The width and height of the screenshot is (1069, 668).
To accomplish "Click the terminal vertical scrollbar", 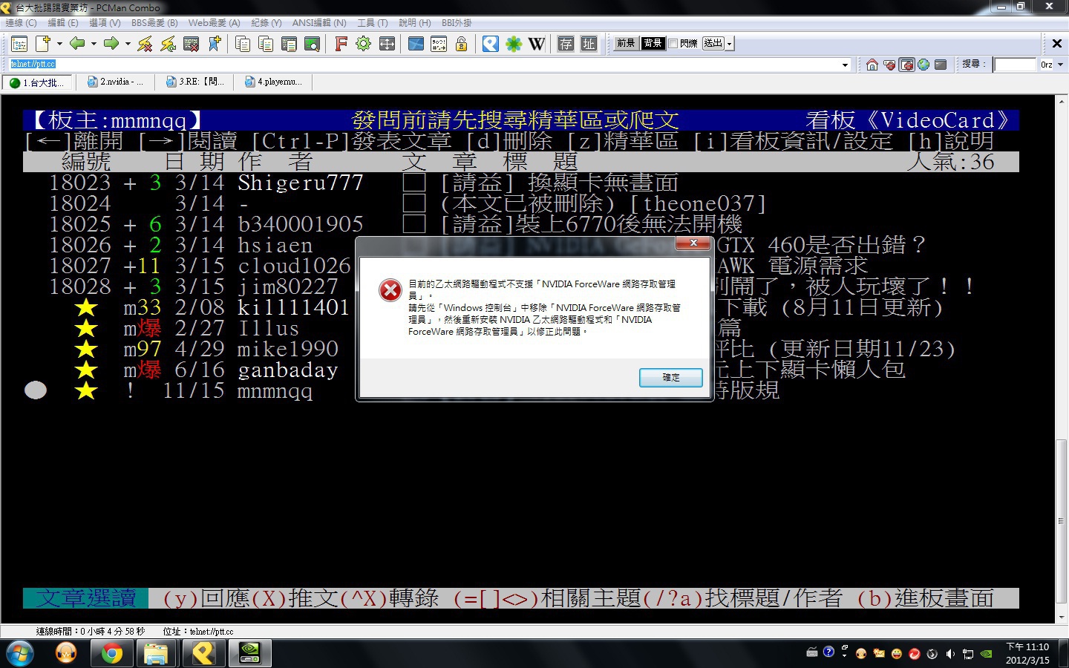I will click(x=1061, y=358).
